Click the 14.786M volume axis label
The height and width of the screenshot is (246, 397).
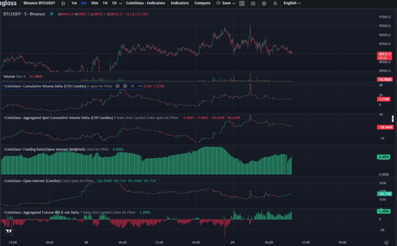[384, 79]
